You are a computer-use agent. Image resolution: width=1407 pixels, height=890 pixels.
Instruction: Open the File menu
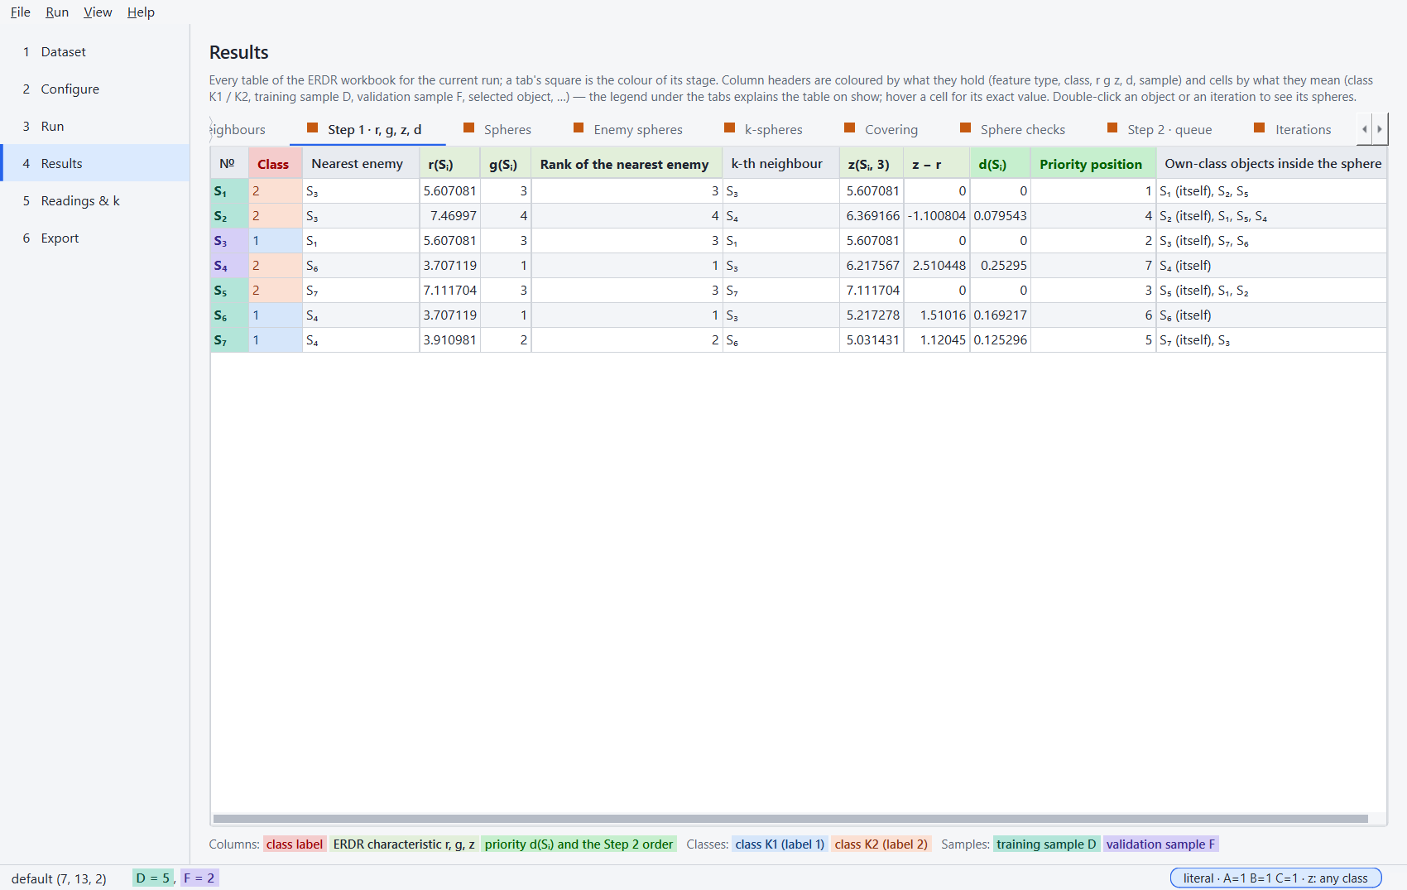(21, 12)
